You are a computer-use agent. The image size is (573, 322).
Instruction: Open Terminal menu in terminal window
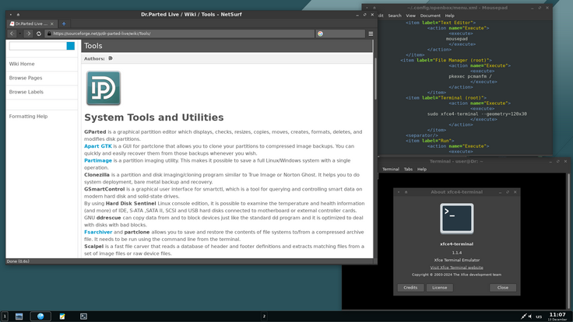(391, 170)
